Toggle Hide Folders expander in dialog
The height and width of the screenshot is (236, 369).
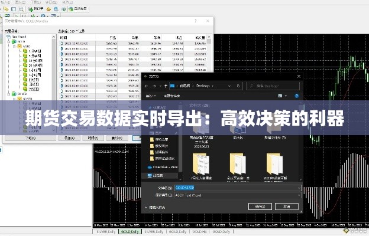pos(156,207)
